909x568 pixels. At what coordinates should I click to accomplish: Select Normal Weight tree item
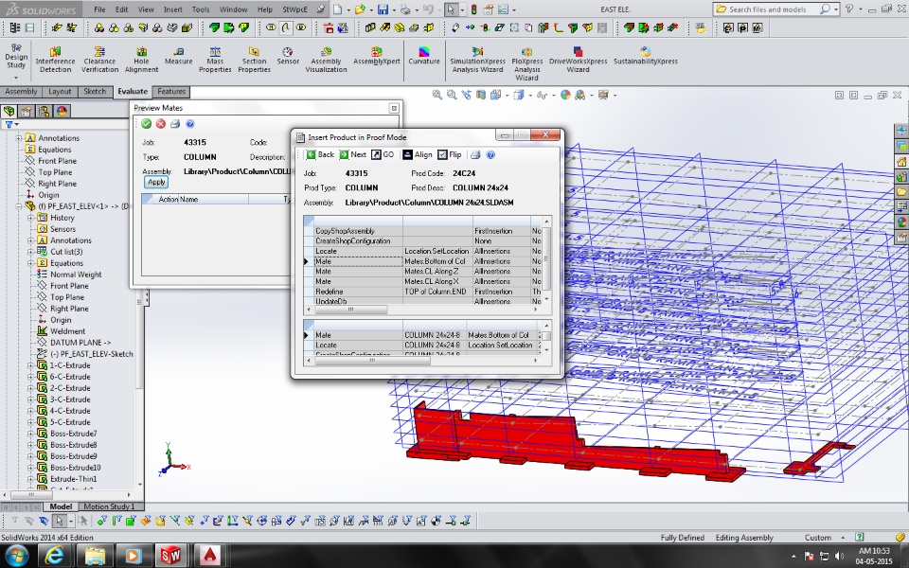tap(76, 275)
